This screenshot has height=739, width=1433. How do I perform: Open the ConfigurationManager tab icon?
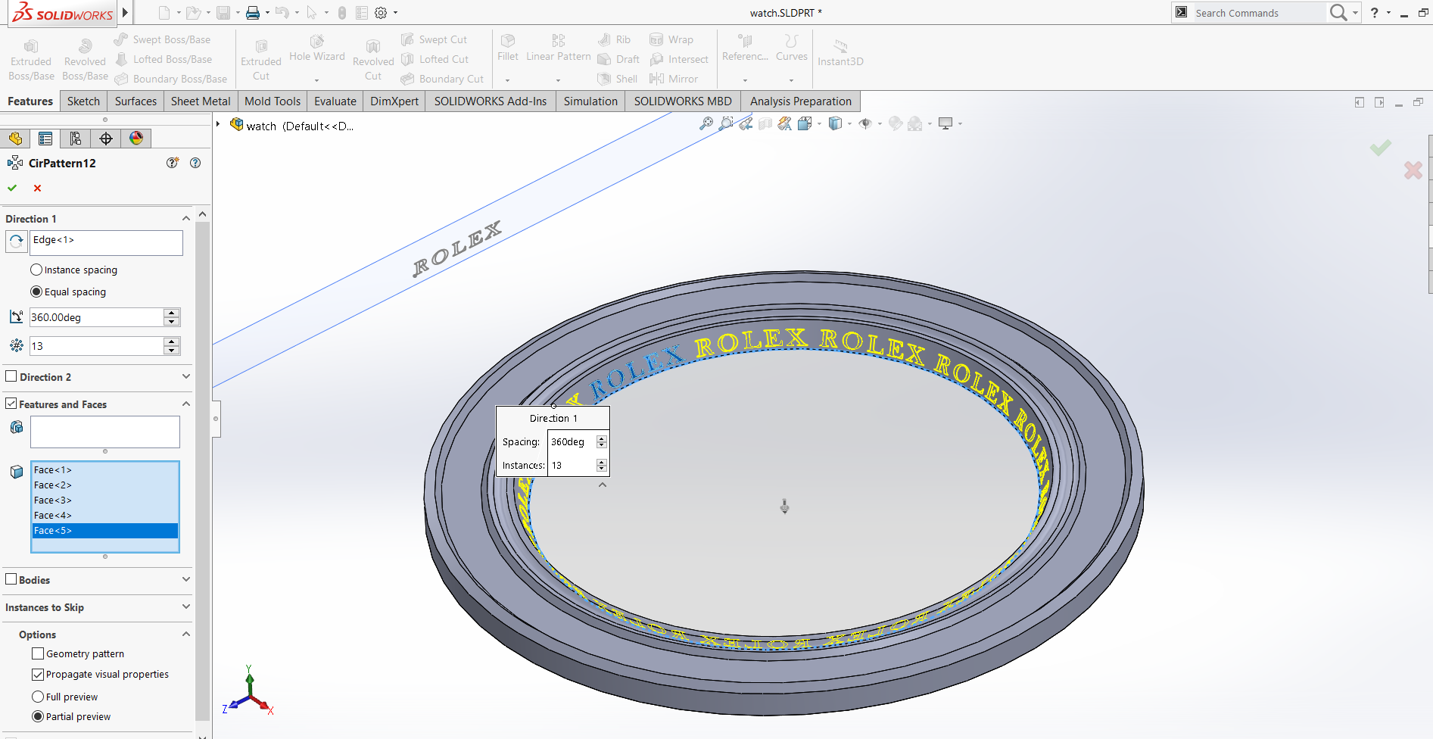tap(76, 139)
